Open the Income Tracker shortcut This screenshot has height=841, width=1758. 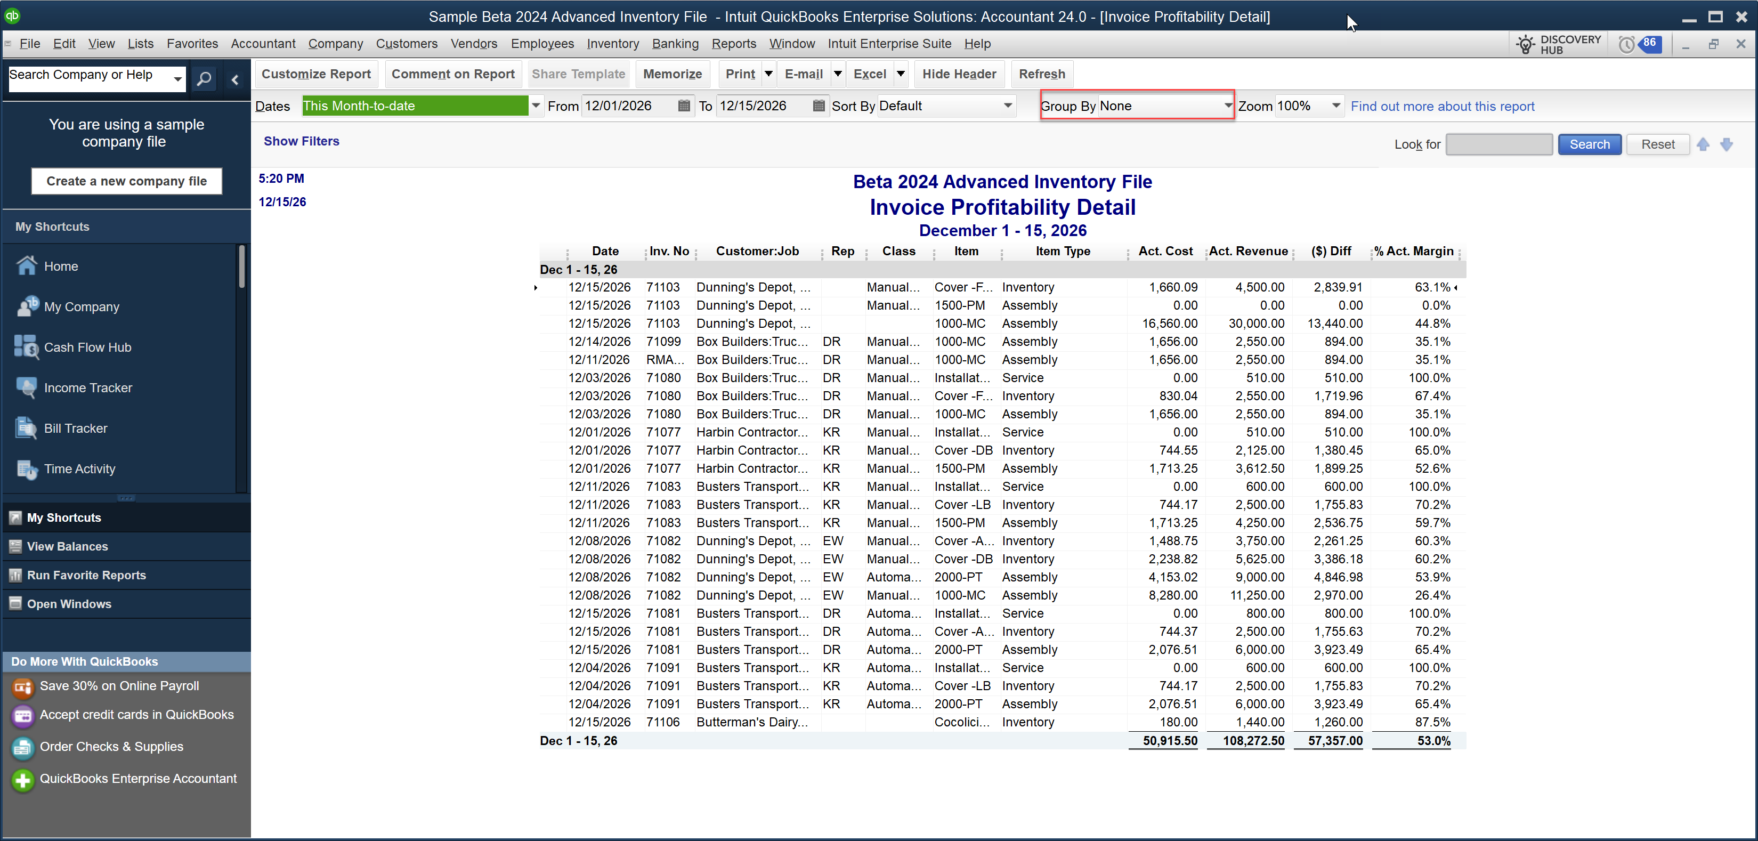click(x=27, y=387)
